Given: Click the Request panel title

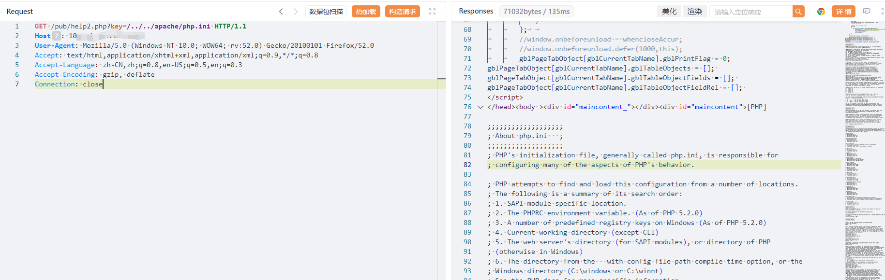Looking at the screenshot, I should click(x=20, y=12).
